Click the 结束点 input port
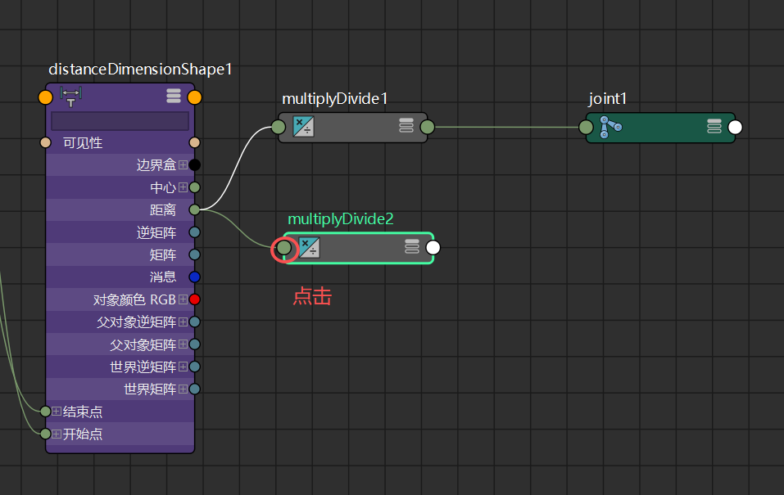784x495 pixels. (x=46, y=411)
